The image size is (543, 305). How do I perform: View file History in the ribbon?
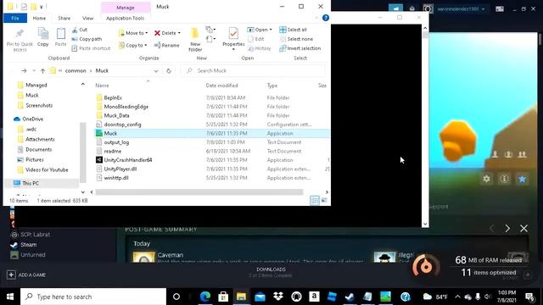pos(260,48)
